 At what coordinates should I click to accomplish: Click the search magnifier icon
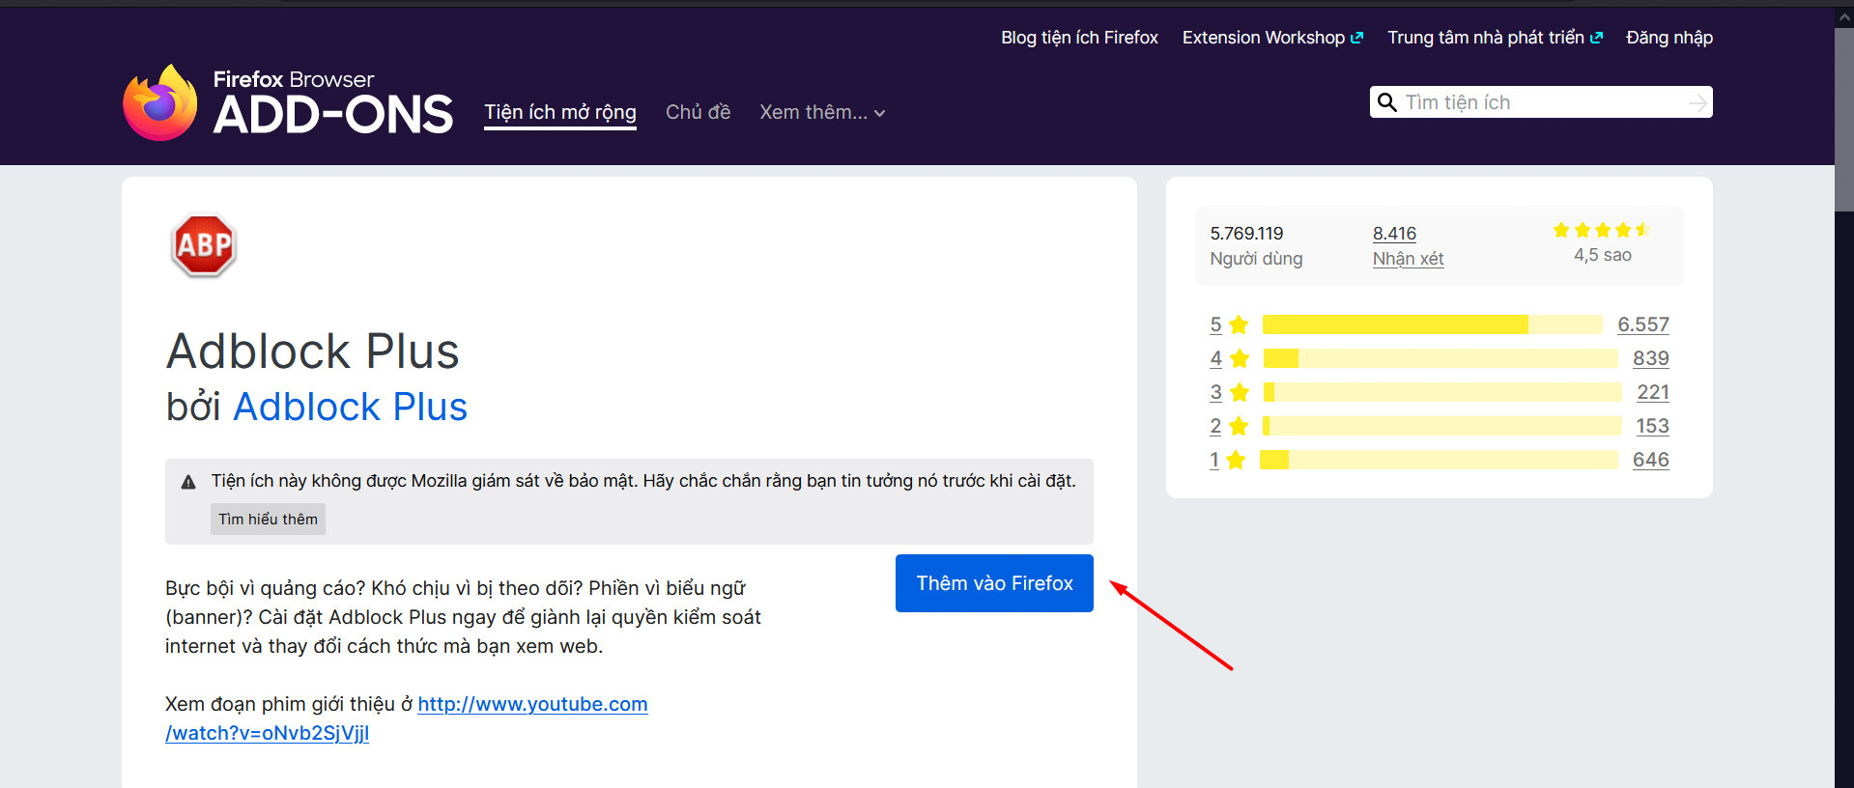pyautogui.click(x=1386, y=102)
